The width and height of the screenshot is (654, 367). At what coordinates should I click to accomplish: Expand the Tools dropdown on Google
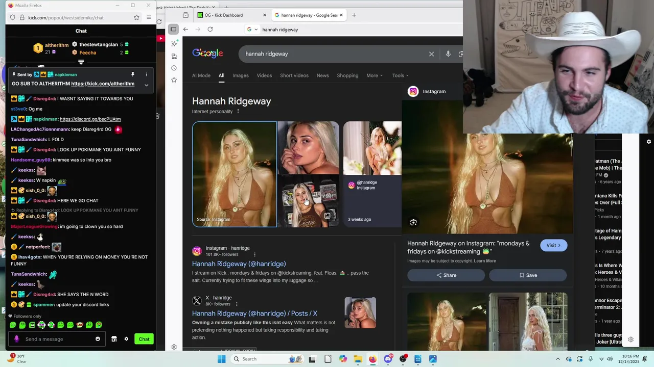400,75
